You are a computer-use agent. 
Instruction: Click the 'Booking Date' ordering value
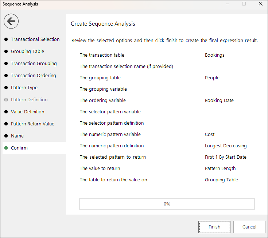pyautogui.click(x=219, y=101)
